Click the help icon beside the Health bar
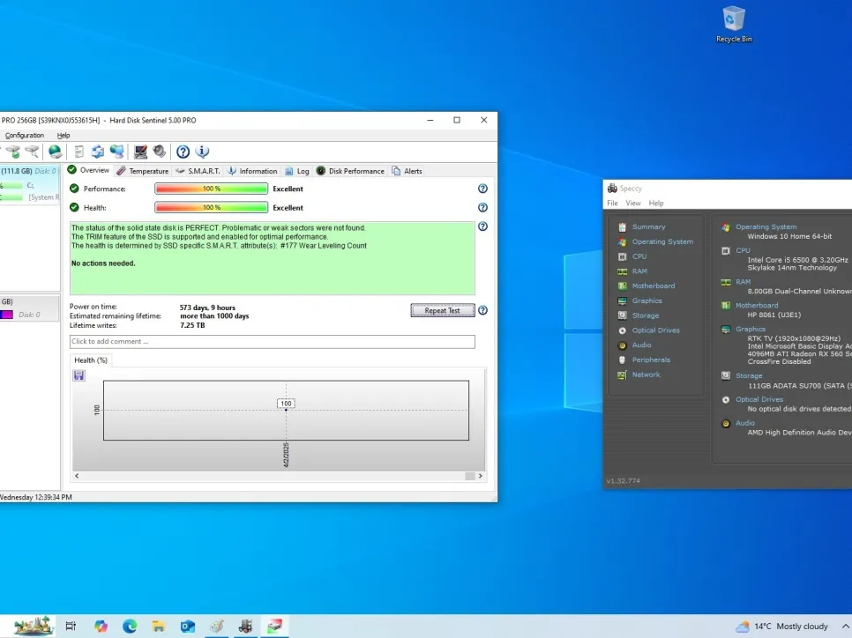The image size is (852, 638). [x=482, y=207]
